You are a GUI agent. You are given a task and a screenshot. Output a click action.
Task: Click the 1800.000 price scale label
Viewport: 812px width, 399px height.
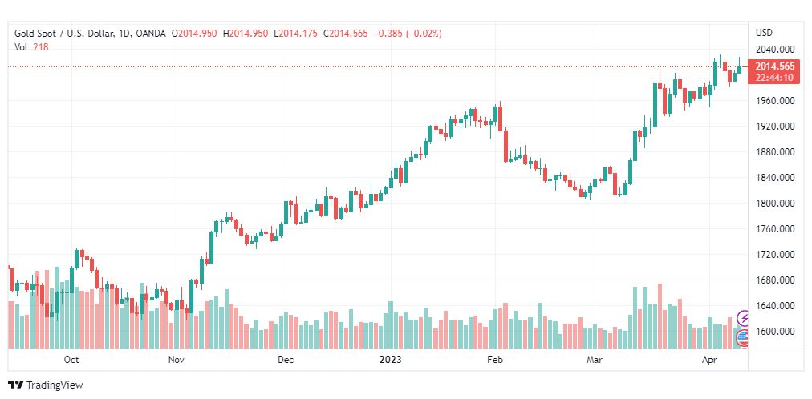(x=775, y=204)
